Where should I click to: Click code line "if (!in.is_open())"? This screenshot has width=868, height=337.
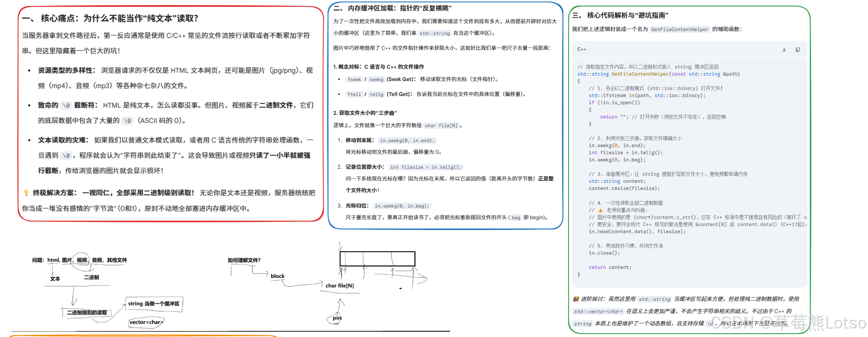[x=614, y=102]
